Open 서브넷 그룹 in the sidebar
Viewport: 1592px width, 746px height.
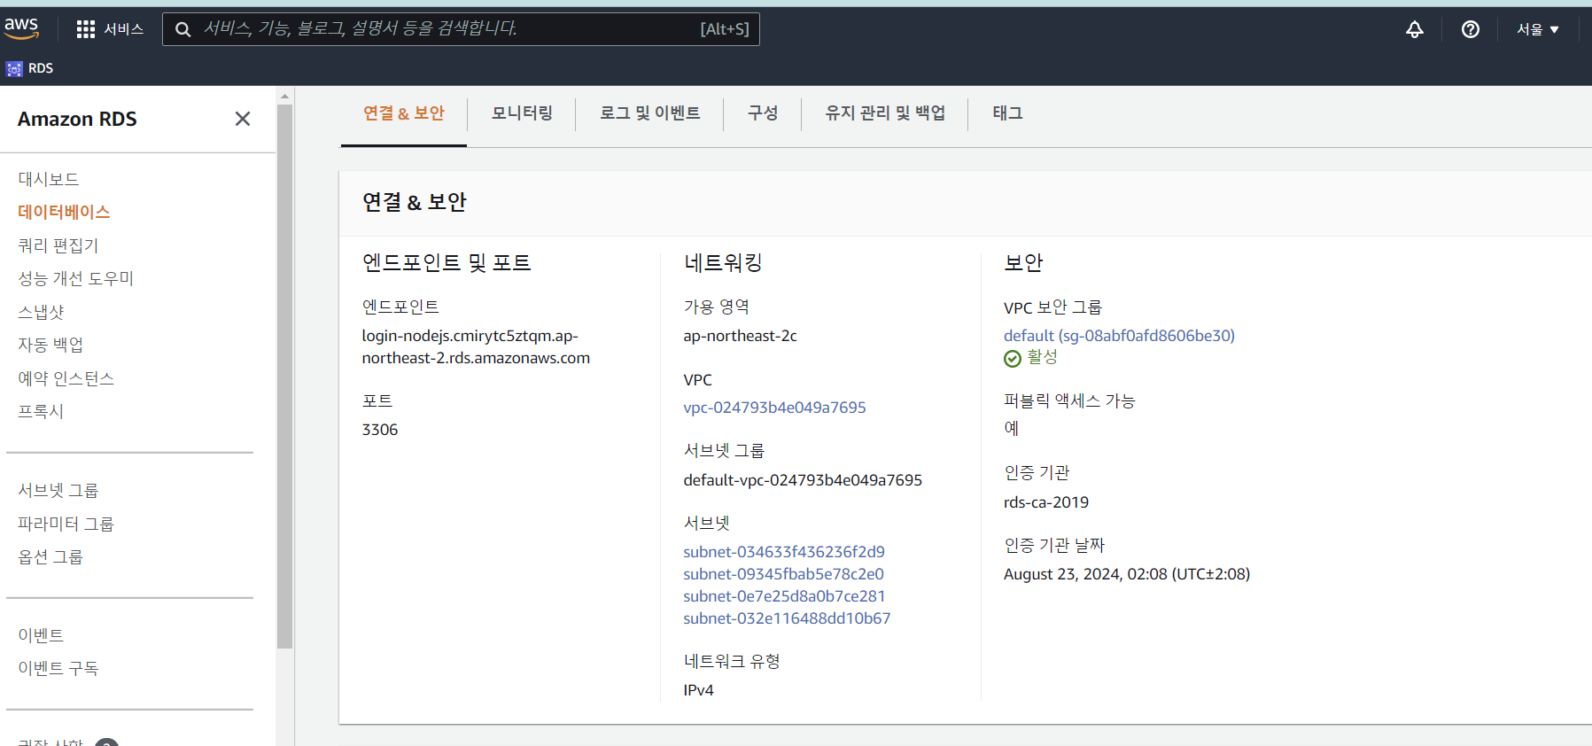(58, 490)
